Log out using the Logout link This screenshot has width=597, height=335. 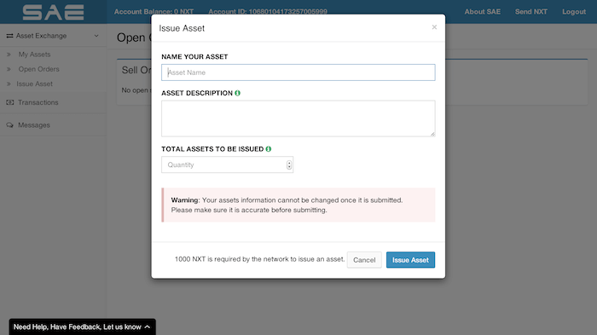pos(574,12)
